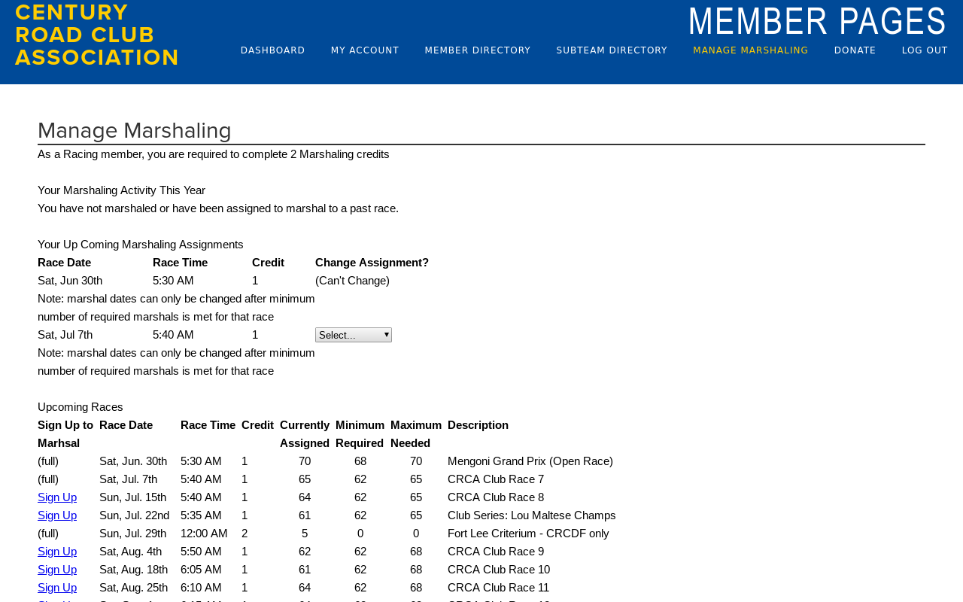963x602 pixels.
Task: Click the Member Pages header title
Action: (x=817, y=21)
